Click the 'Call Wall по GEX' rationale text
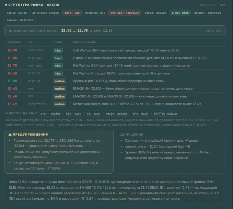The image size is (233, 209). [126, 50]
